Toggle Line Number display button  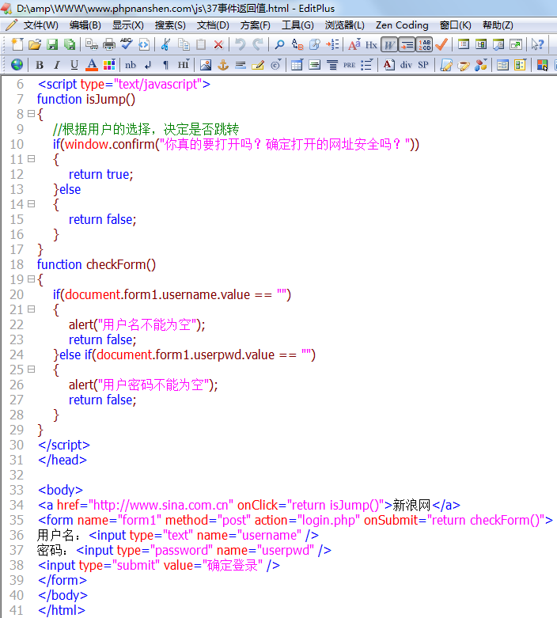click(425, 45)
